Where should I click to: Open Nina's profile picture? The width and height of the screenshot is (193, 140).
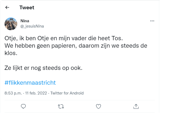[11, 24]
